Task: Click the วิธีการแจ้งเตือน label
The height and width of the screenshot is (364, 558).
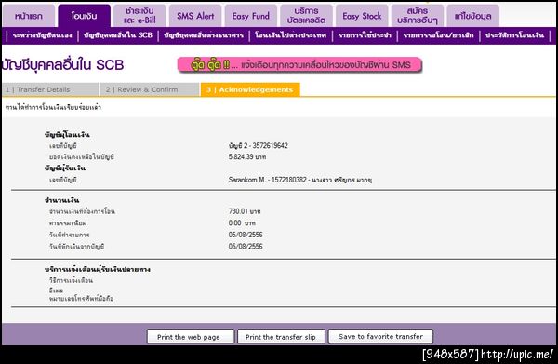Action: click(72, 280)
